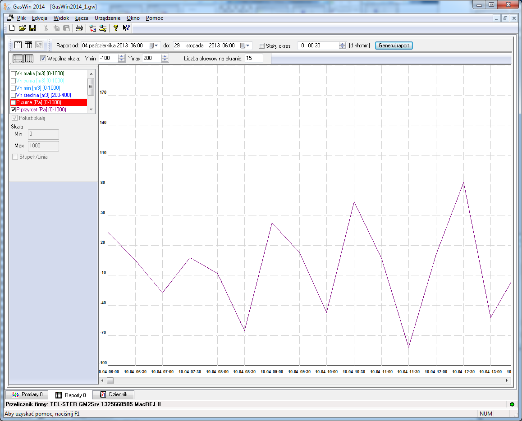This screenshot has width=522, height=421.
Task: Toggle the Vn min [m3] series checkbox
Action: coord(14,88)
